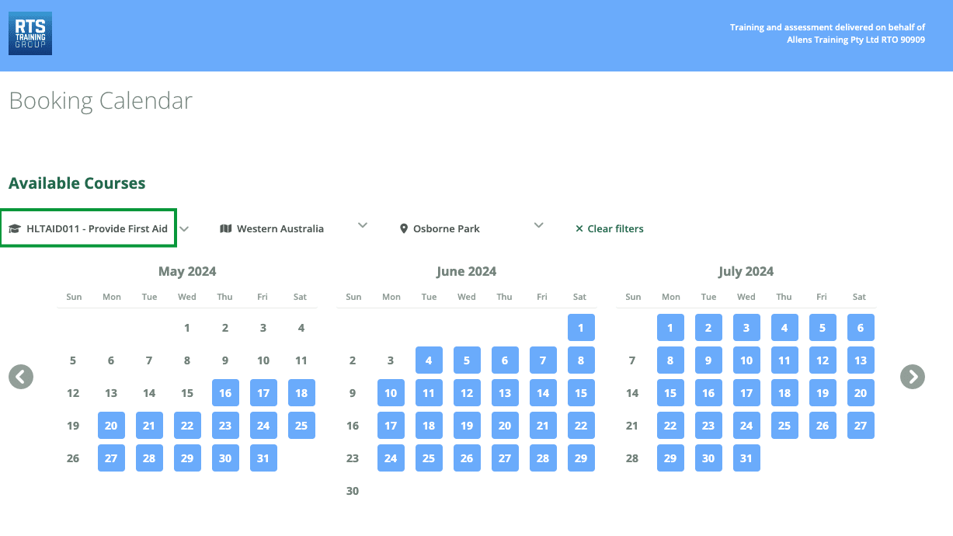The height and width of the screenshot is (536, 953).
Task: Select June 29 course date
Action: (581, 458)
